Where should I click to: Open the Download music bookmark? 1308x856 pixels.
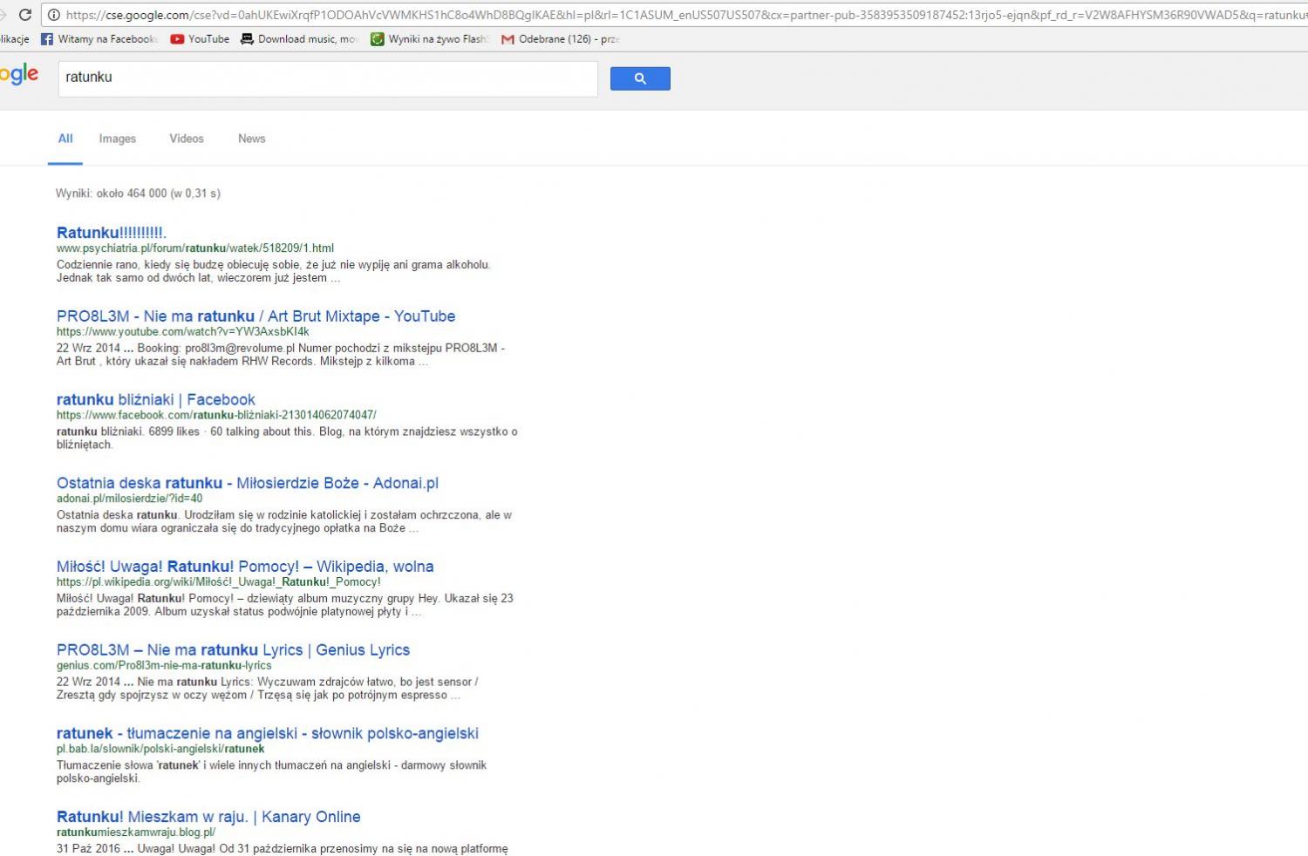(x=300, y=39)
